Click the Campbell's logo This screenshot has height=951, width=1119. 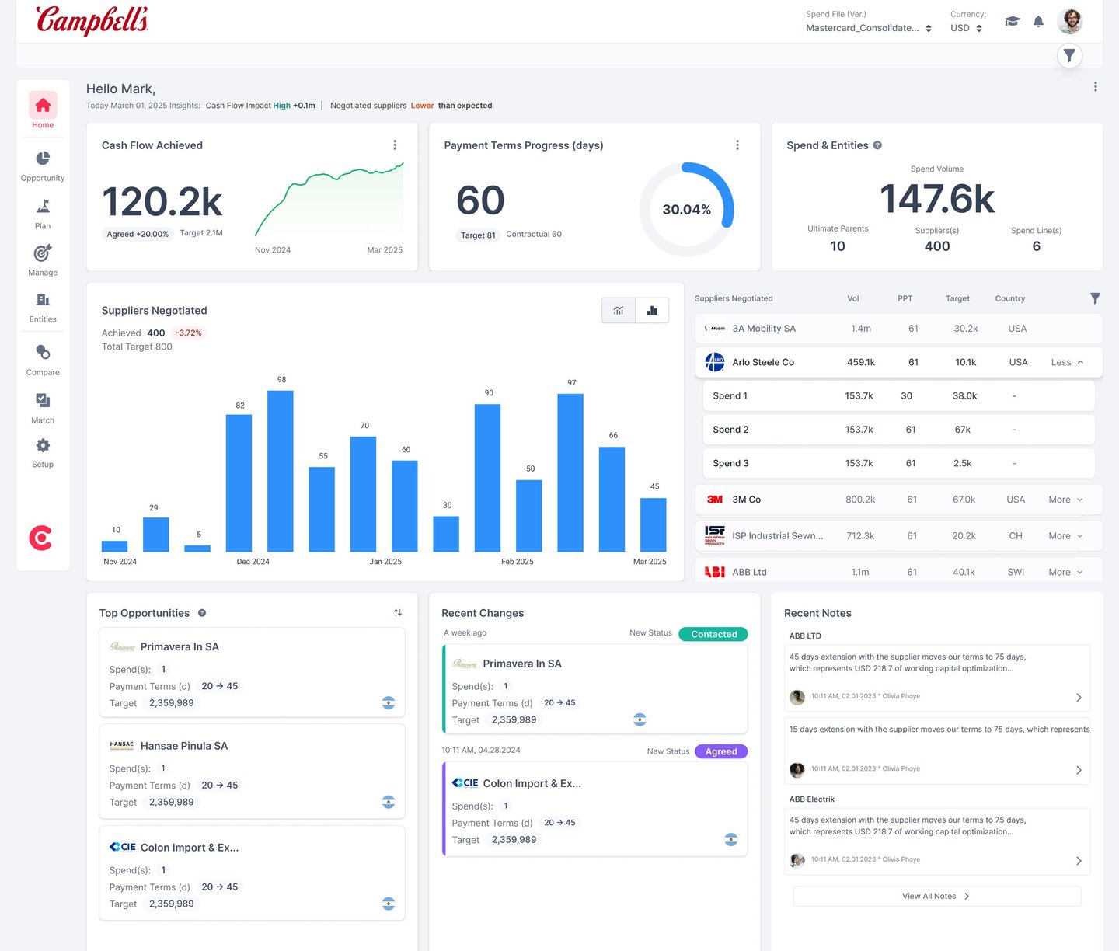click(92, 21)
